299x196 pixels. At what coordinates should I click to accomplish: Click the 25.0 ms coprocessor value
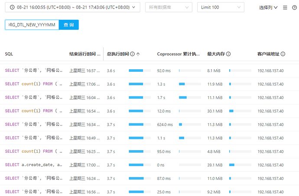coord(164,192)
